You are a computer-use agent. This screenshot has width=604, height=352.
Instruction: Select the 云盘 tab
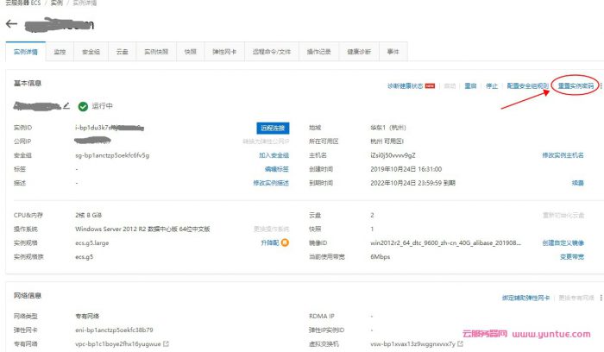(122, 52)
